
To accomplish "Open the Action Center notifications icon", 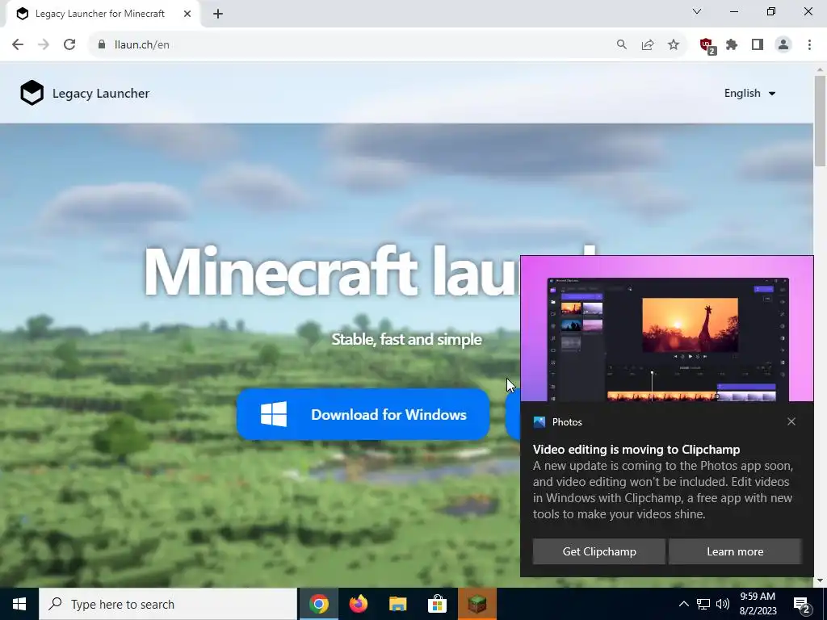I will (801, 604).
